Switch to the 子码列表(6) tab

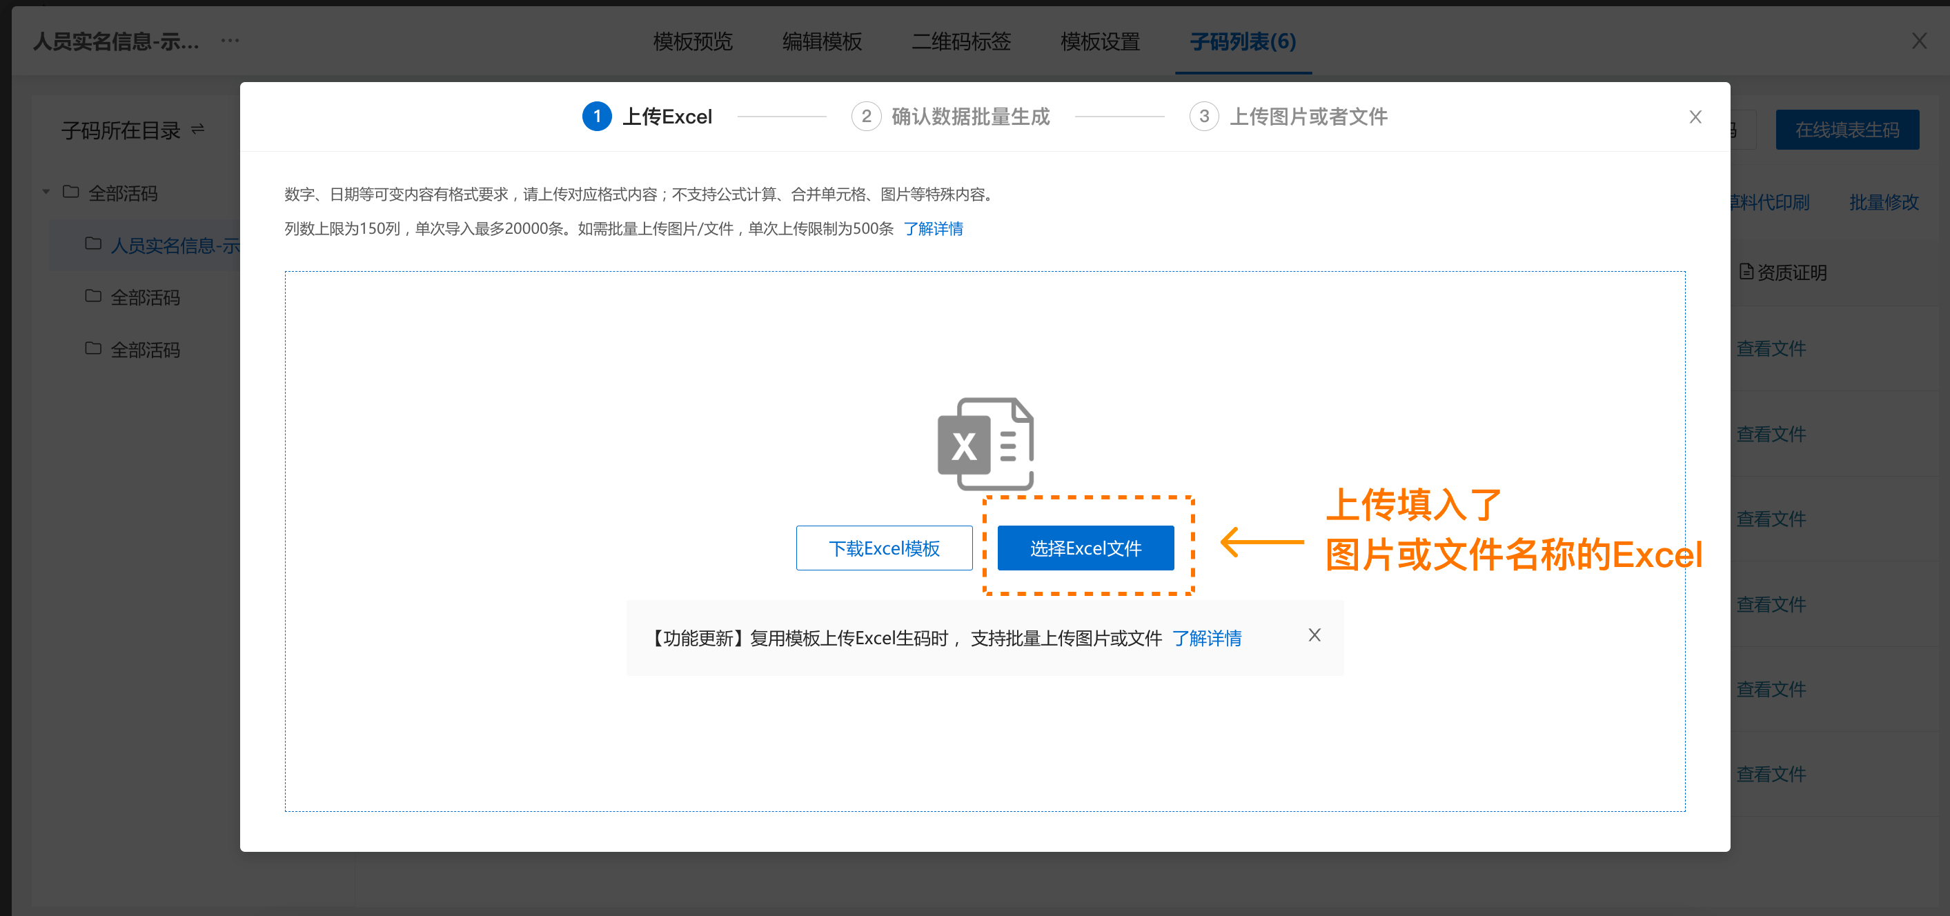(1242, 41)
